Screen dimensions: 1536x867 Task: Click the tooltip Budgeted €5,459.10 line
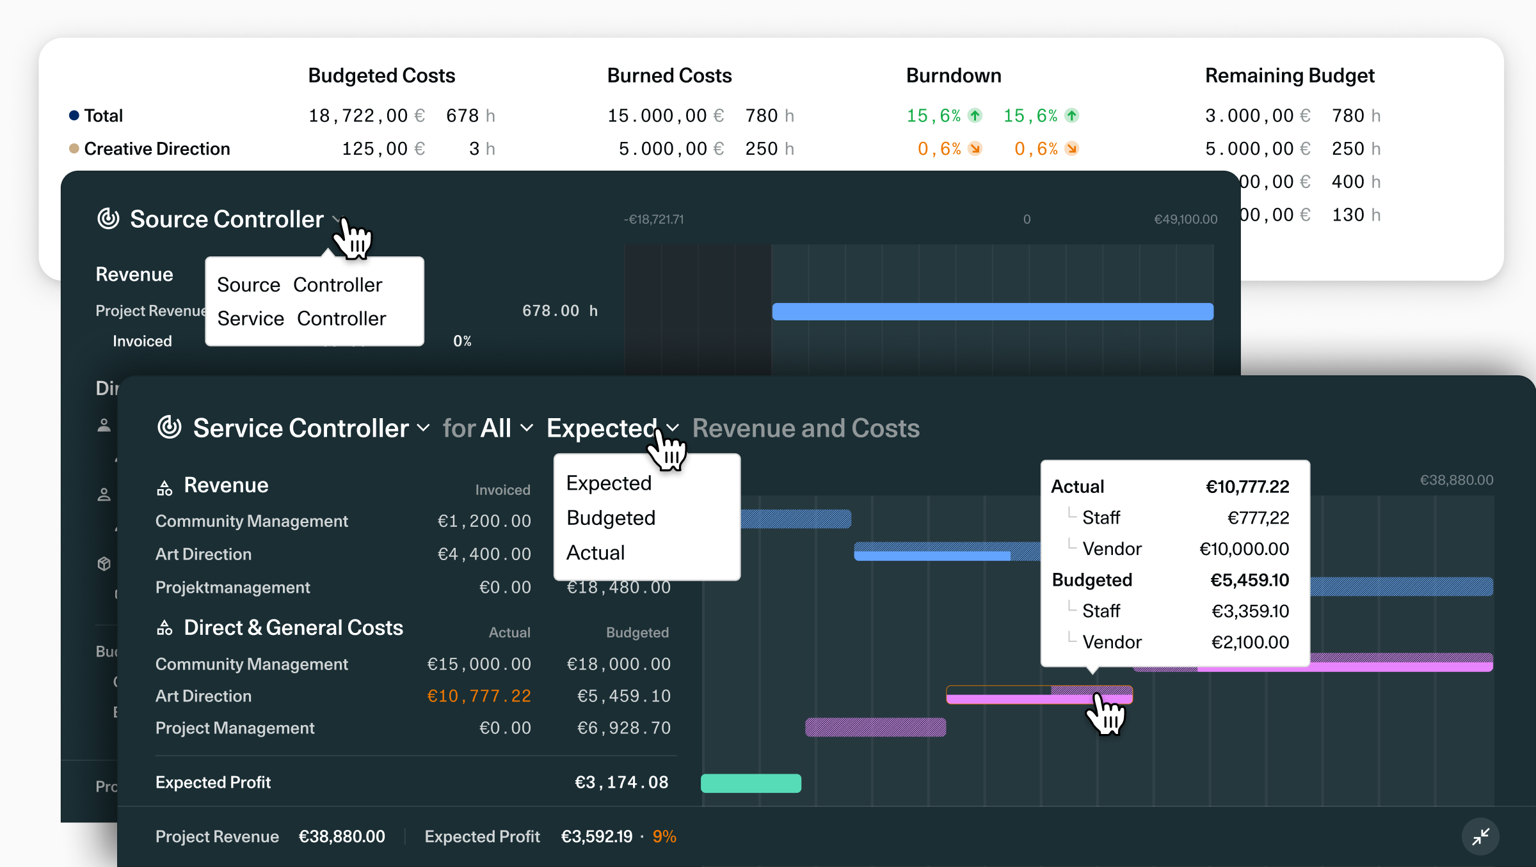(x=1171, y=581)
